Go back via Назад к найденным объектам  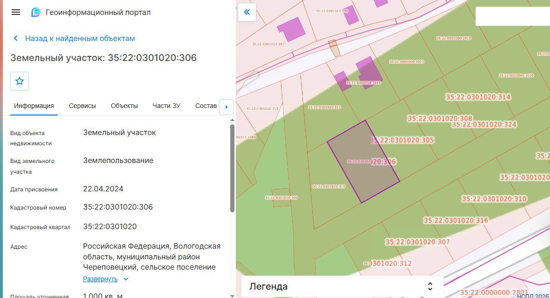(80, 39)
